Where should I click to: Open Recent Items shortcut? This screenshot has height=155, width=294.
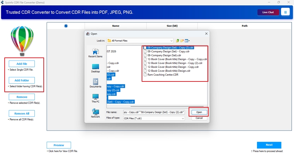(95, 53)
